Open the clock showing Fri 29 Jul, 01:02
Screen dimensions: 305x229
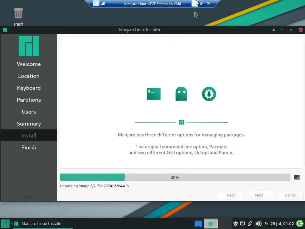pyautogui.click(x=279, y=224)
